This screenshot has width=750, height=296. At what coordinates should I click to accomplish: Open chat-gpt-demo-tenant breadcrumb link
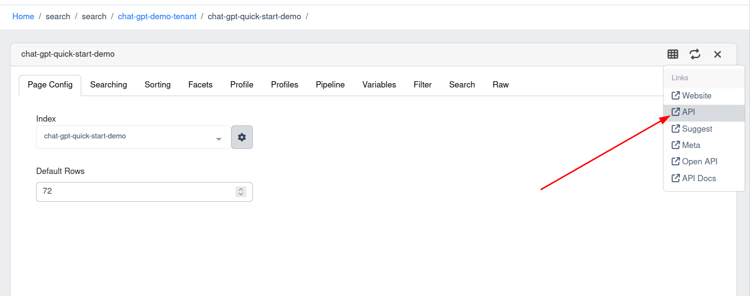(x=157, y=16)
